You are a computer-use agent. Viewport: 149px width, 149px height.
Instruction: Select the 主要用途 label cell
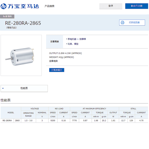click(x=55, y=41)
